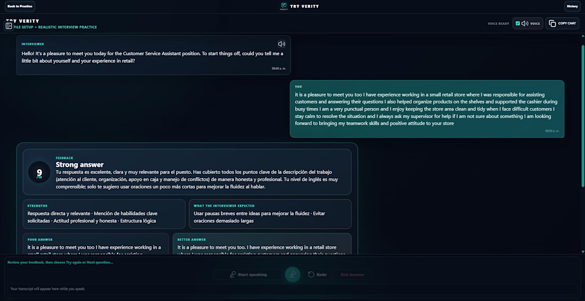Toggle the sidebar panel icon
The width and height of the screenshot is (585, 301).
point(9,26)
